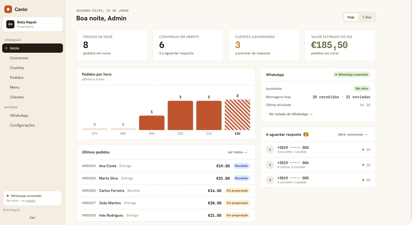Click the BN avatar for Bella Napoli

pos(10,24)
